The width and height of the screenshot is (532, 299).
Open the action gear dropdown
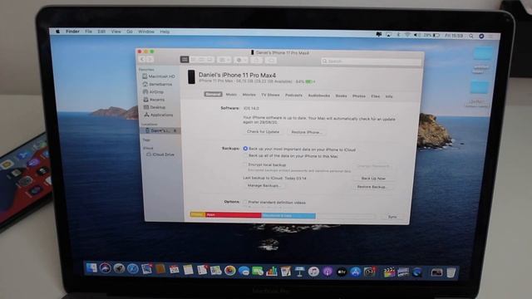pos(240,60)
